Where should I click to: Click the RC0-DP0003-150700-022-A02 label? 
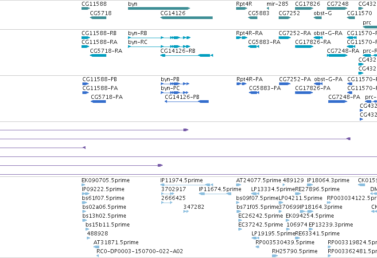click(140, 251)
